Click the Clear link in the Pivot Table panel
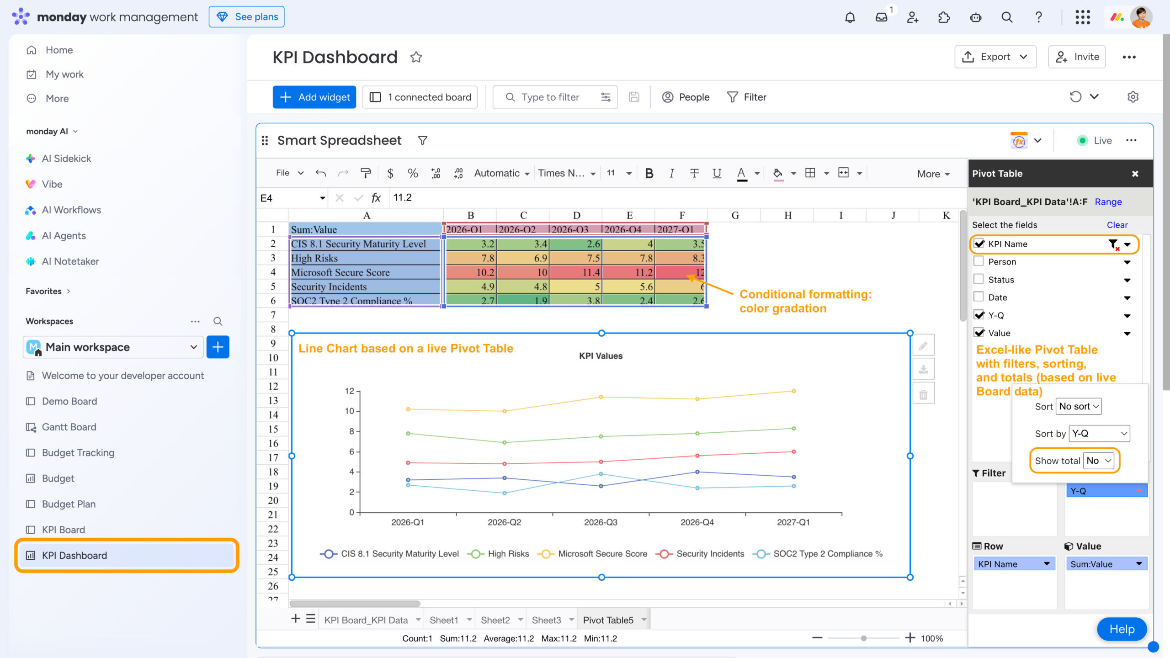Image resolution: width=1170 pixels, height=658 pixels. (x=1117, y=225)
